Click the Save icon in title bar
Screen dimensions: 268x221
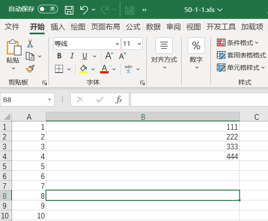[69, 9]
